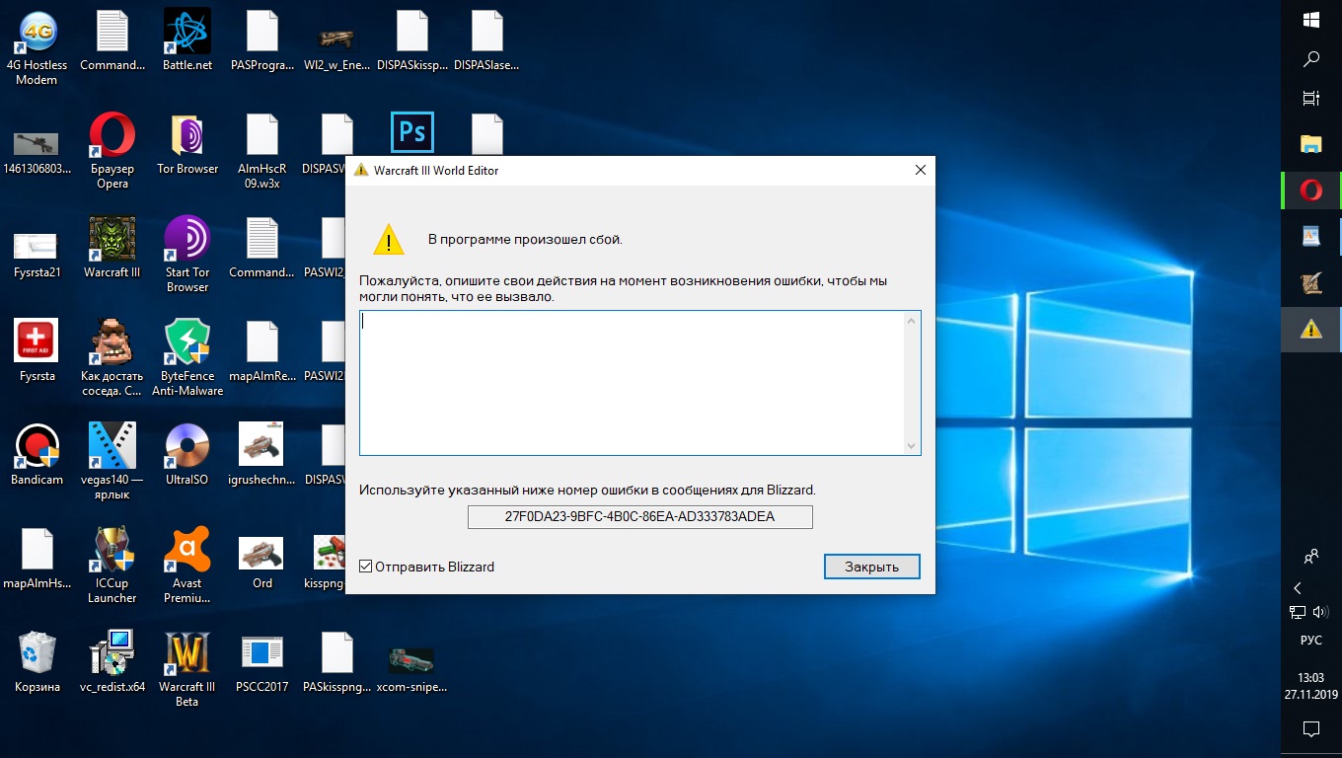Select the PASProgra... file icon

[262, 41]
